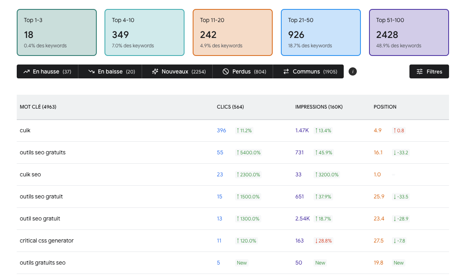This screenshot has height=276, width=467.
Task: Open the round info icon
Action: pos(353,71)
